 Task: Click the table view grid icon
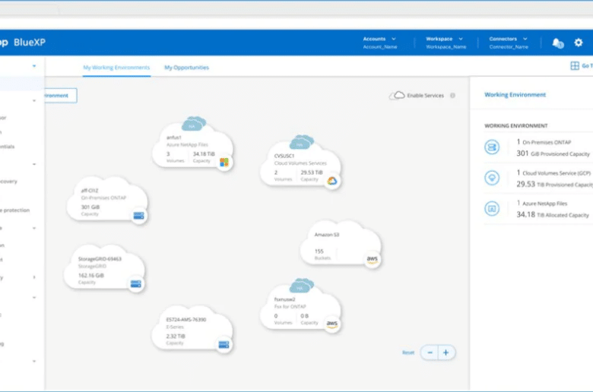(x=575, y=66)
